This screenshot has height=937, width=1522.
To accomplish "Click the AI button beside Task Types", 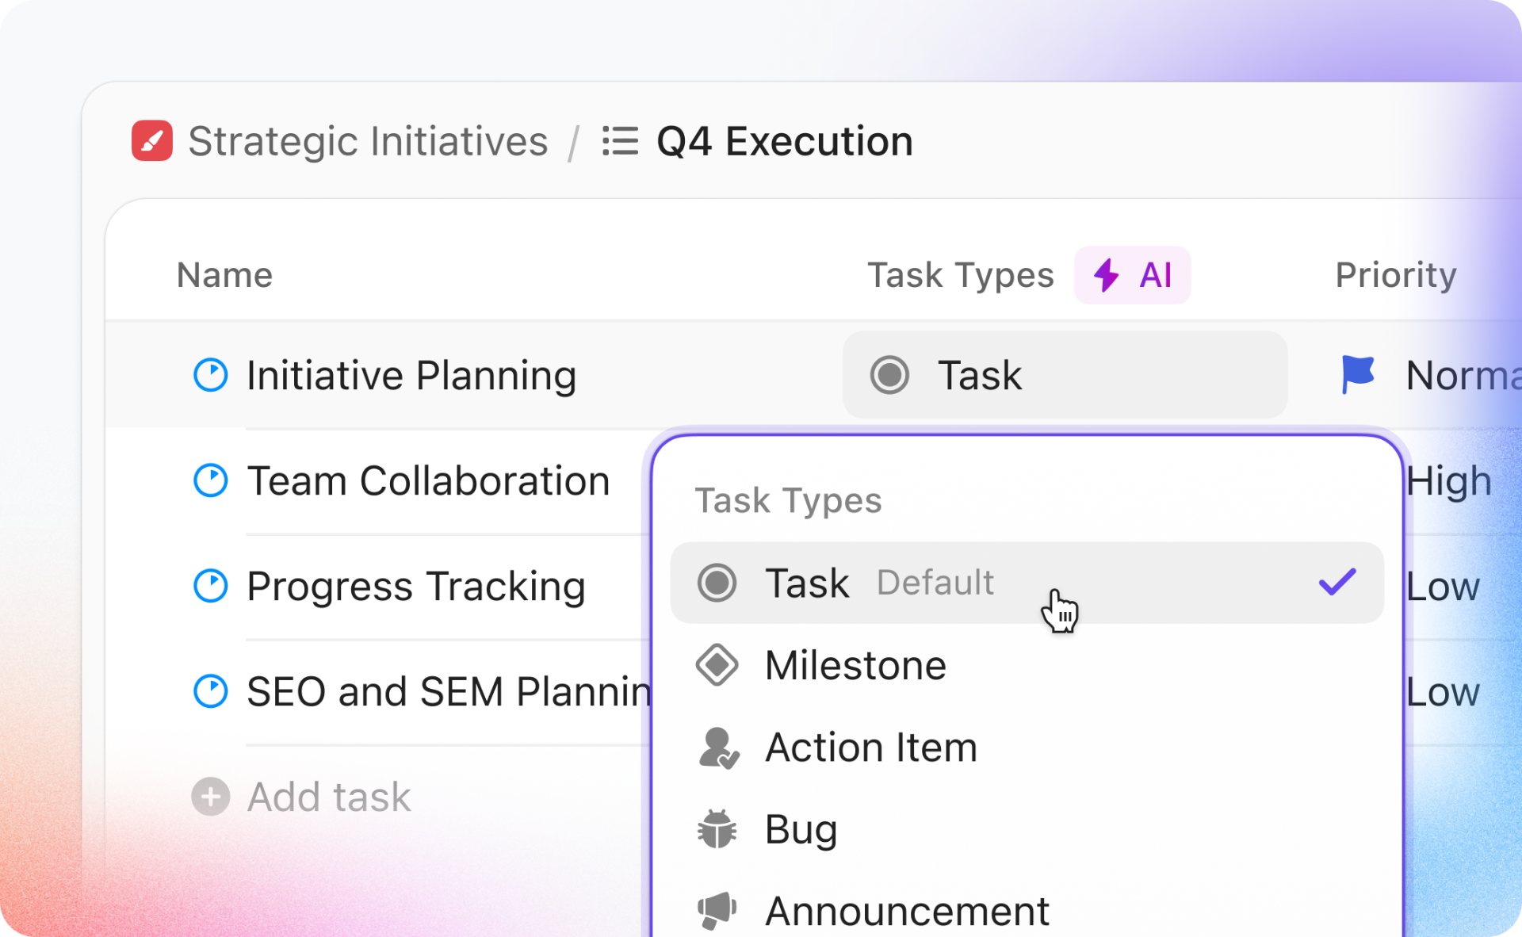I will [1132, 275].
